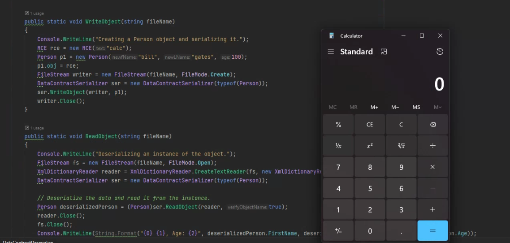510x243 pixels.
Task: Click the 'p1.obj = rce;' code line
Action: point(58,66)
